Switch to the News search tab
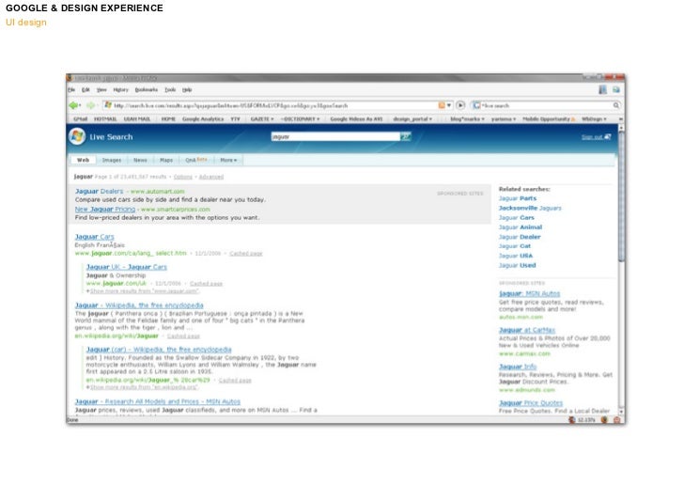The height and width of the screenshot is (484, 684). (x=140, y=160)
